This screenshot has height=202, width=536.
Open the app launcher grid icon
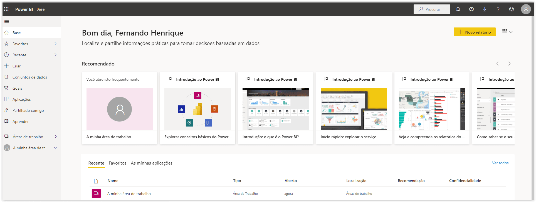6,9
